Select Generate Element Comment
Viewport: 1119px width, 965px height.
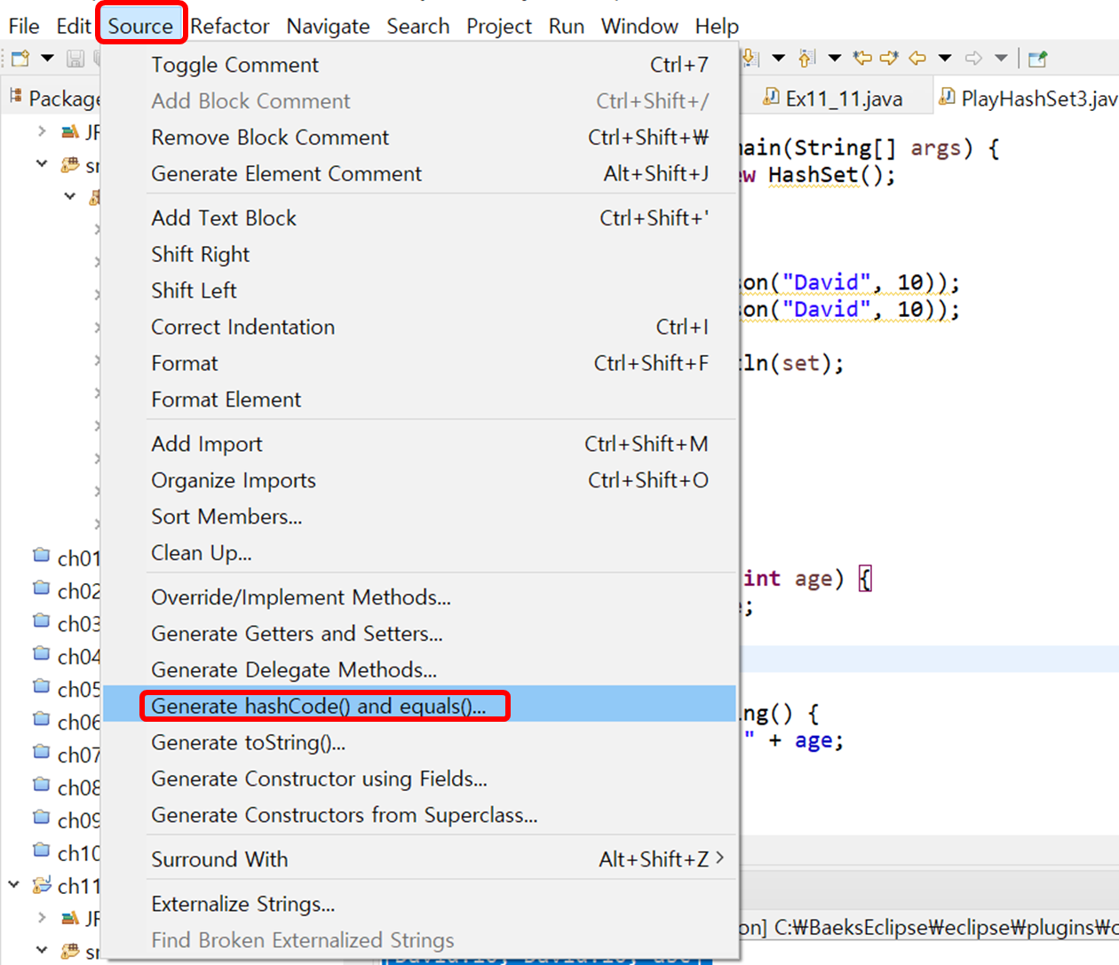coord(419,174)
